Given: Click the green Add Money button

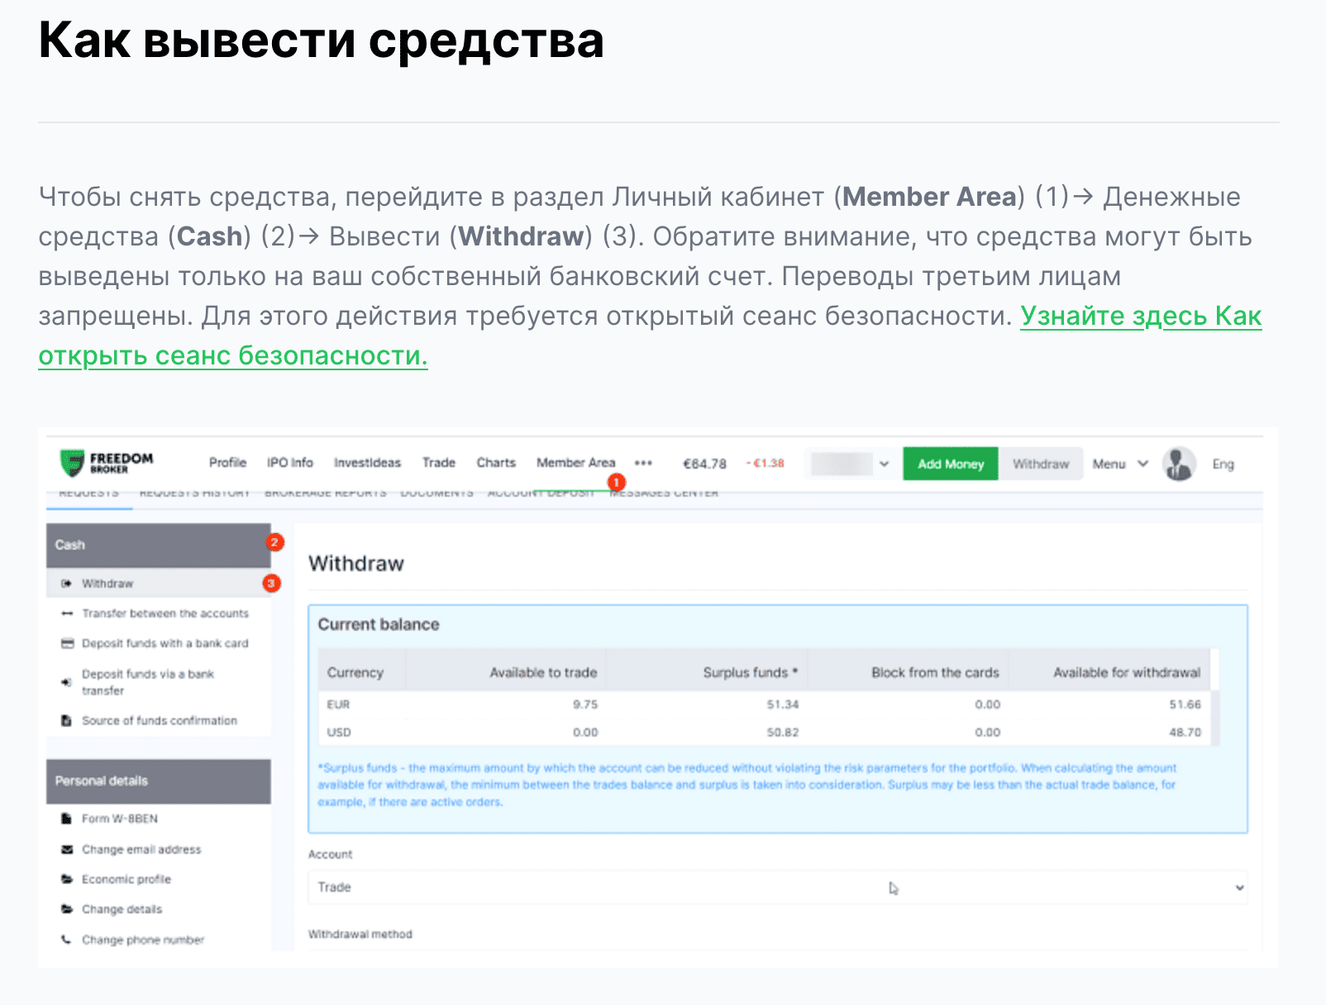Looking at the screenshot, I should [x=951, y=464].
